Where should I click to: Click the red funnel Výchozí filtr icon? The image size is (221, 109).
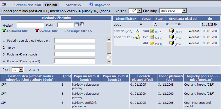37,31
